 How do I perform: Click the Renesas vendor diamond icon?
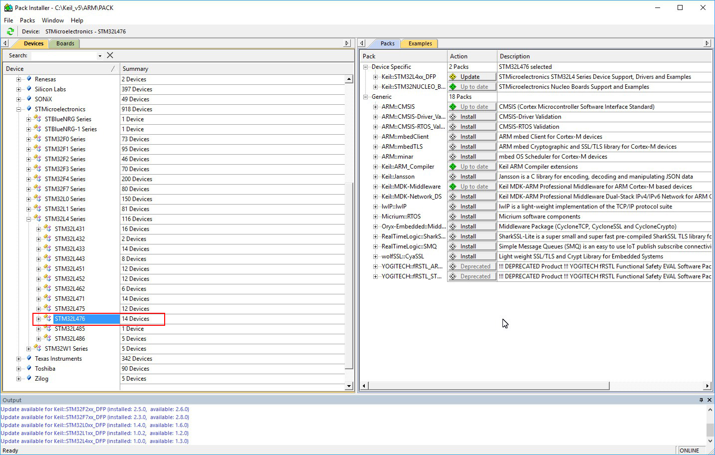29,79
